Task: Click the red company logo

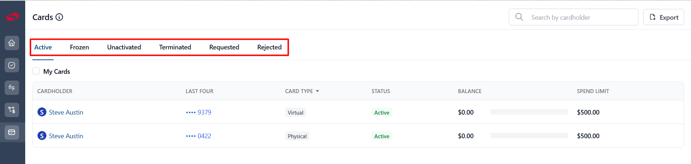Action: point(12,16)
